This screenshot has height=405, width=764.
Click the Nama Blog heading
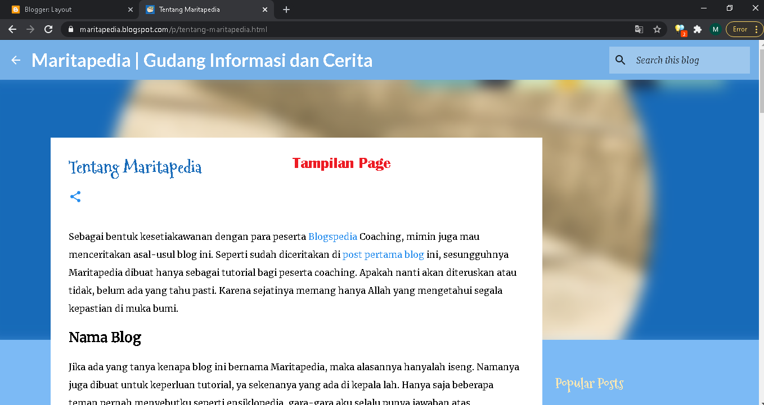(x=105, y=337)
